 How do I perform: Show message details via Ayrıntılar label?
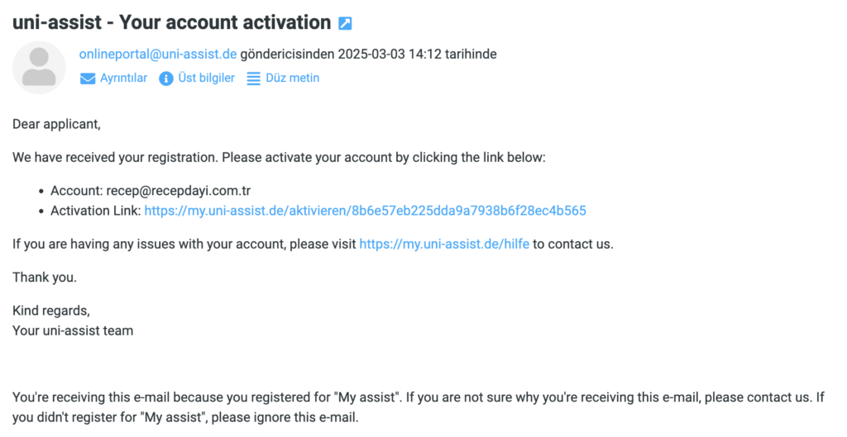pyautogui.click(x=123, y=78)
